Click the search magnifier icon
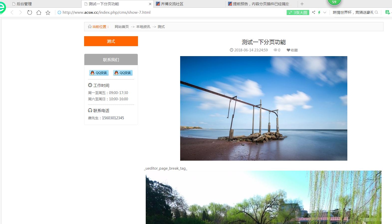The image size is (392, 224). [377, 12]
